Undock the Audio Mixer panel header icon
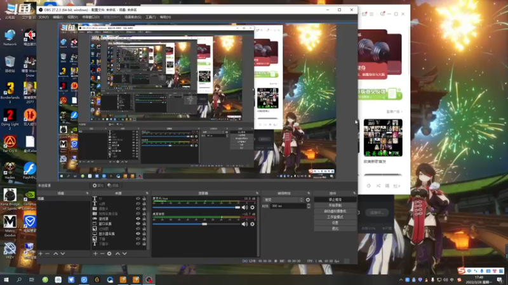 [257, 193]
